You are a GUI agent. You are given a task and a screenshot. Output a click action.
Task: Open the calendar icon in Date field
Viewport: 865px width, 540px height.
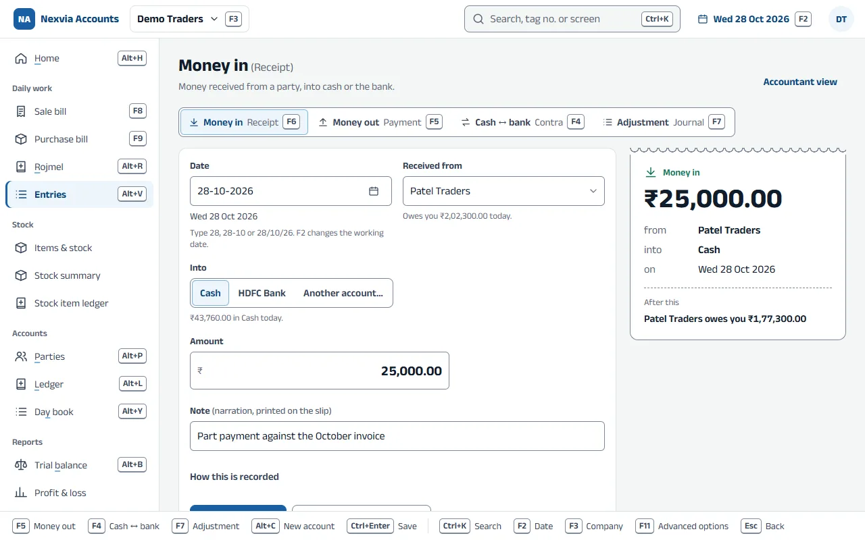point(374,191)
